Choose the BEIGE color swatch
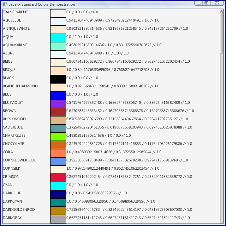Screen dimensions: 226x226 click(58, 63)
